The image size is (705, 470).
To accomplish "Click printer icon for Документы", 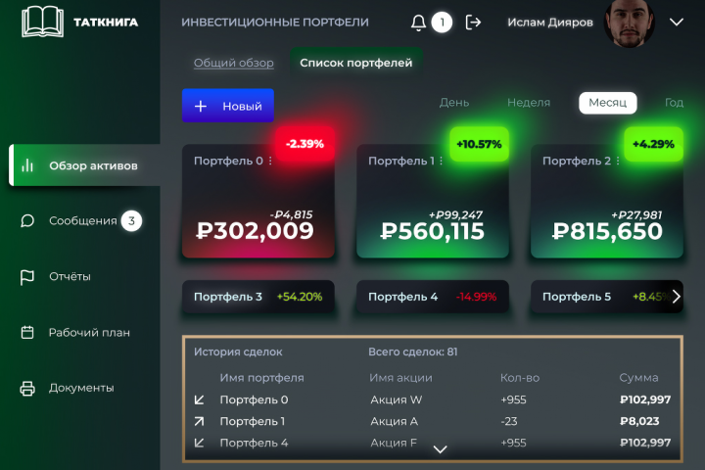I will click(x=27, y=388).
